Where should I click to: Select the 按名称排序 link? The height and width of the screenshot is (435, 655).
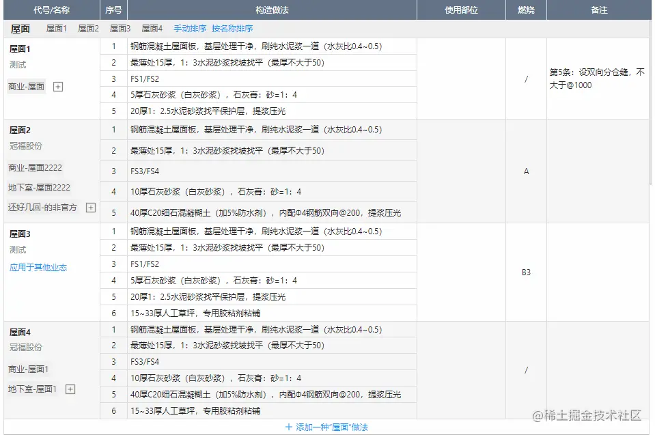point(232,29)
